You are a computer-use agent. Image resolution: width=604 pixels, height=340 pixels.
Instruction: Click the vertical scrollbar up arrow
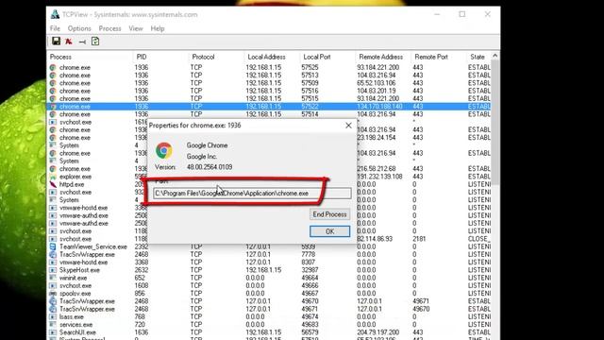(x=495, y=56)
